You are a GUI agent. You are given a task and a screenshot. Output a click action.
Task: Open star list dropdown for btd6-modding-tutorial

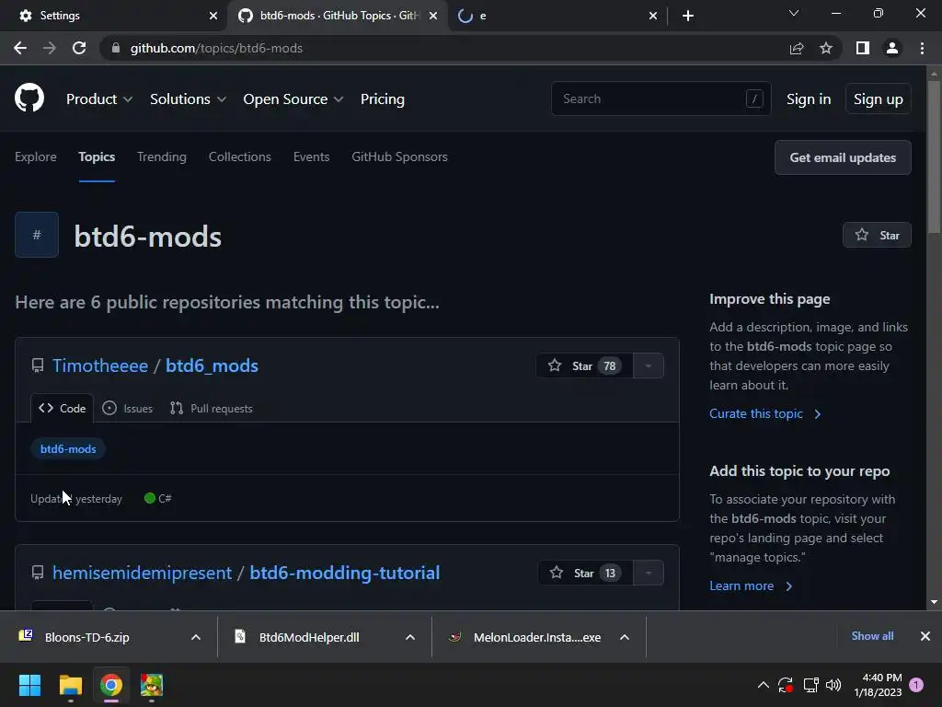(649, 573)
